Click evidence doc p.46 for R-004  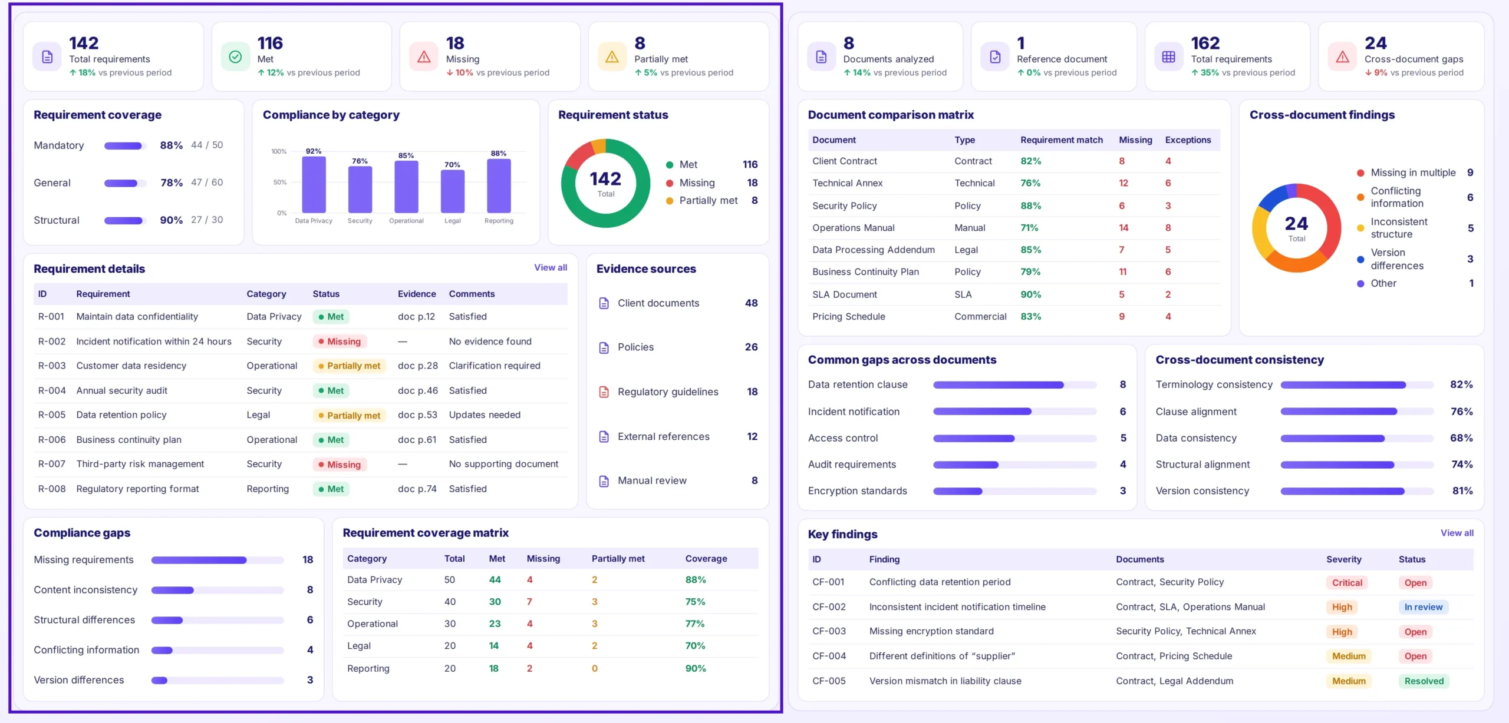click(417, 390)
